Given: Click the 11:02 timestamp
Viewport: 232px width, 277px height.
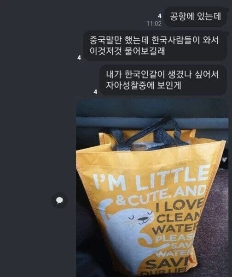Looking at the screenshot, I should pyautogui.click(x=154, y=24).
